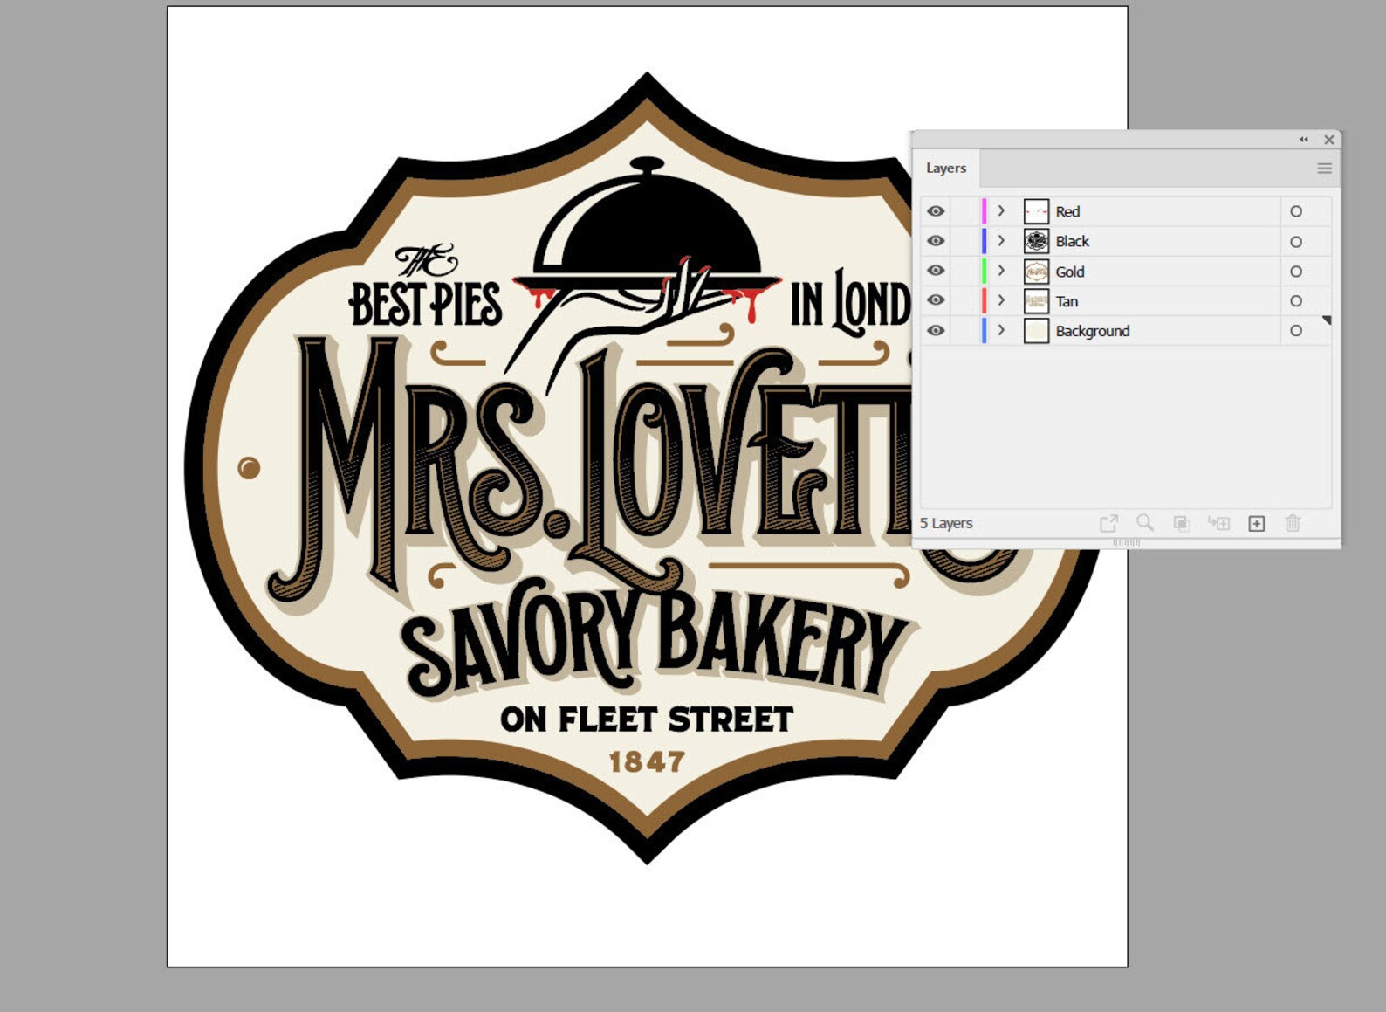Select the layer named Gold

tap(1070, 272)
